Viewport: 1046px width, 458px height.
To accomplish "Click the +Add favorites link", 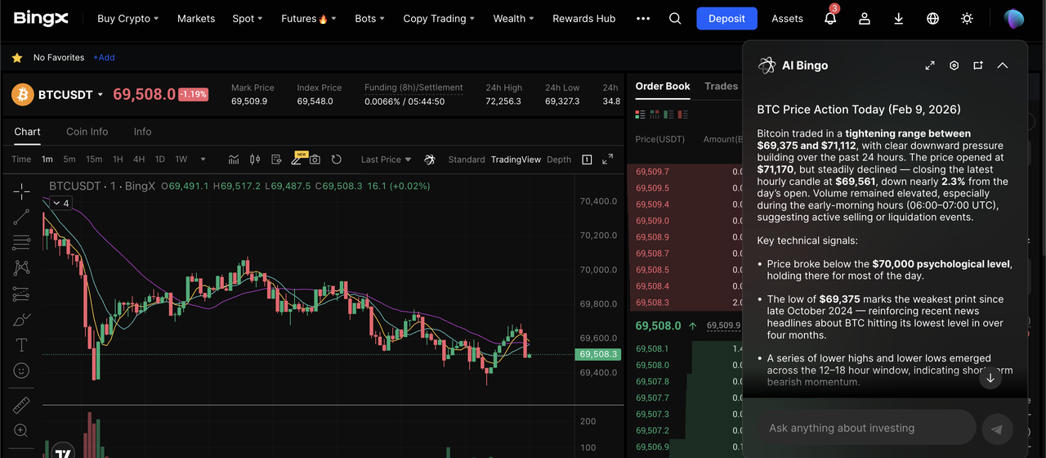I will tap(104, 58).
